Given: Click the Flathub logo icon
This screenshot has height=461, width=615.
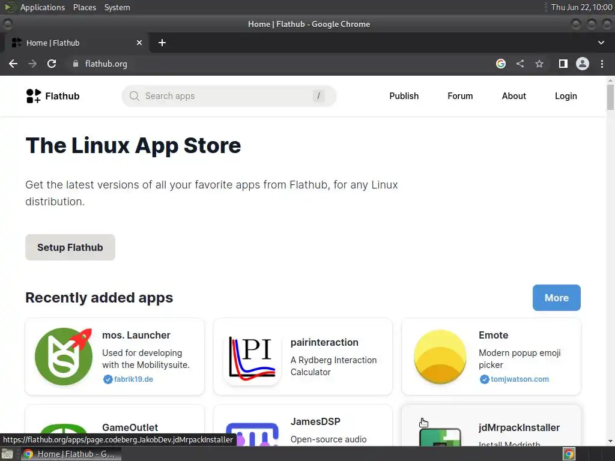Looking at the screenshot, I should click(x=34, y=96).
